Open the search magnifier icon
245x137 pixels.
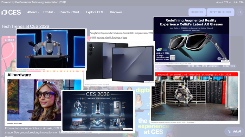coord(240,12)
